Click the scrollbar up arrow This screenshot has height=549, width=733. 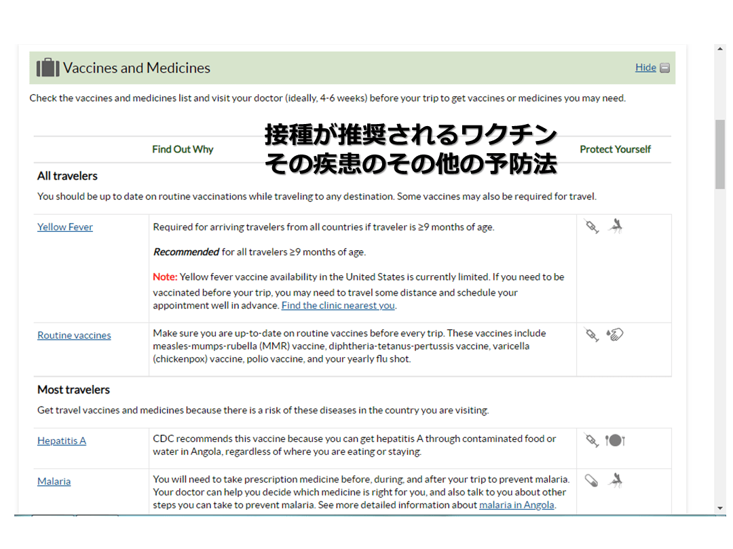pos(720,49)
